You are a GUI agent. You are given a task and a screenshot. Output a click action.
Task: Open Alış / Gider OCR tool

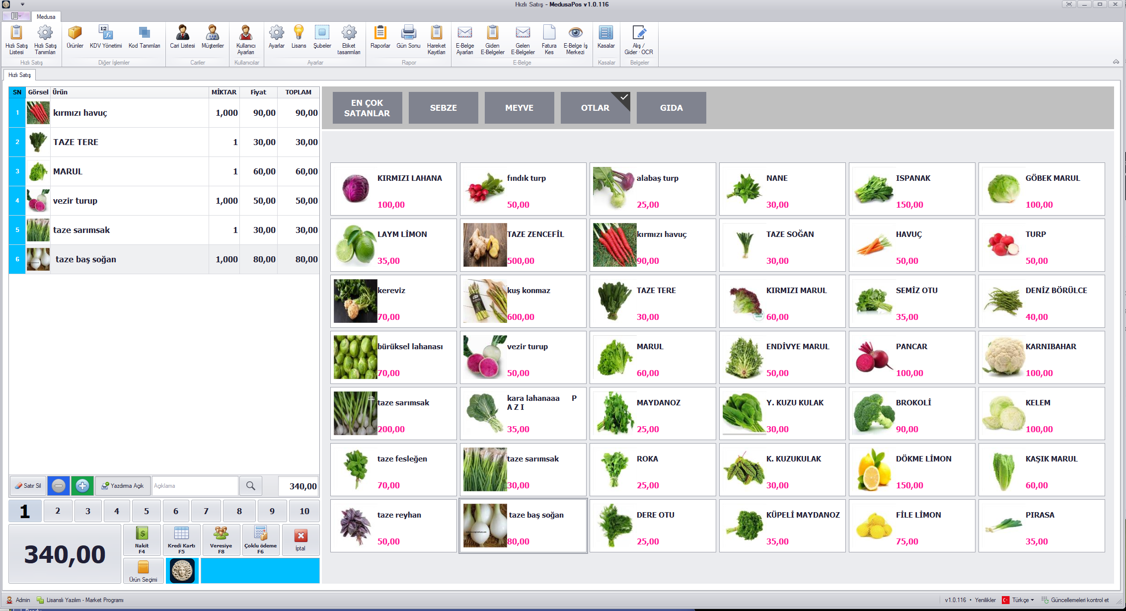coord(639,40)
